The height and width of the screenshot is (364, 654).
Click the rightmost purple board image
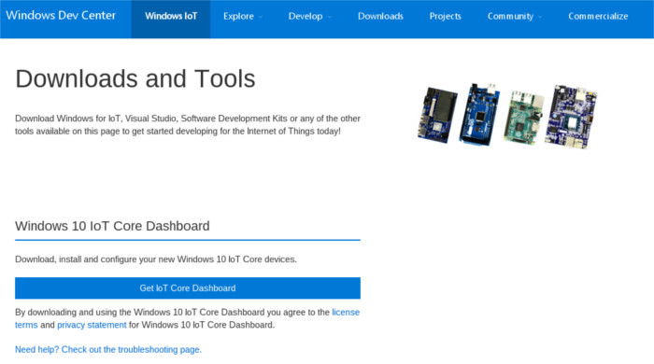(571, 117)
